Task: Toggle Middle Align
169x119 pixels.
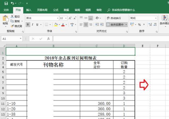Action: pyautogui.click(x=86, y=18)
